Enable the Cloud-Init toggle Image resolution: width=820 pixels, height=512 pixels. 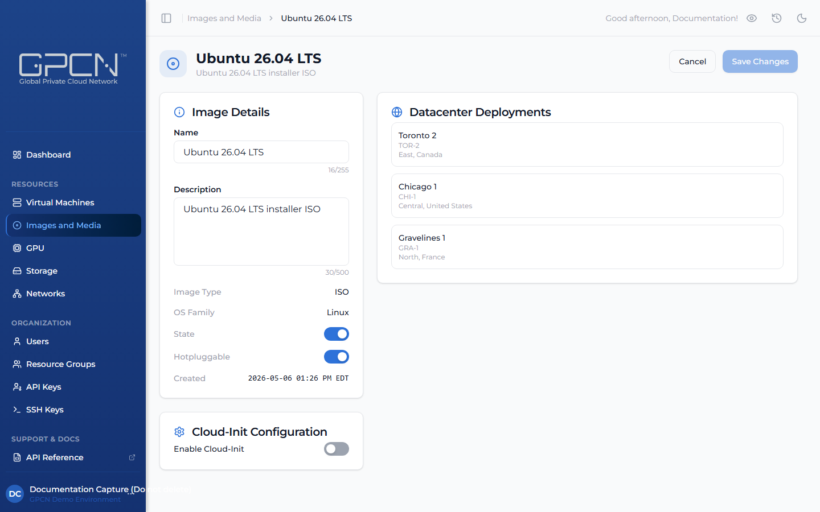337,449
